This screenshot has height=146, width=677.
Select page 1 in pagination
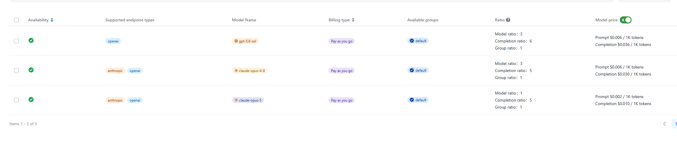pyautogui.click(x=674, y=124)
